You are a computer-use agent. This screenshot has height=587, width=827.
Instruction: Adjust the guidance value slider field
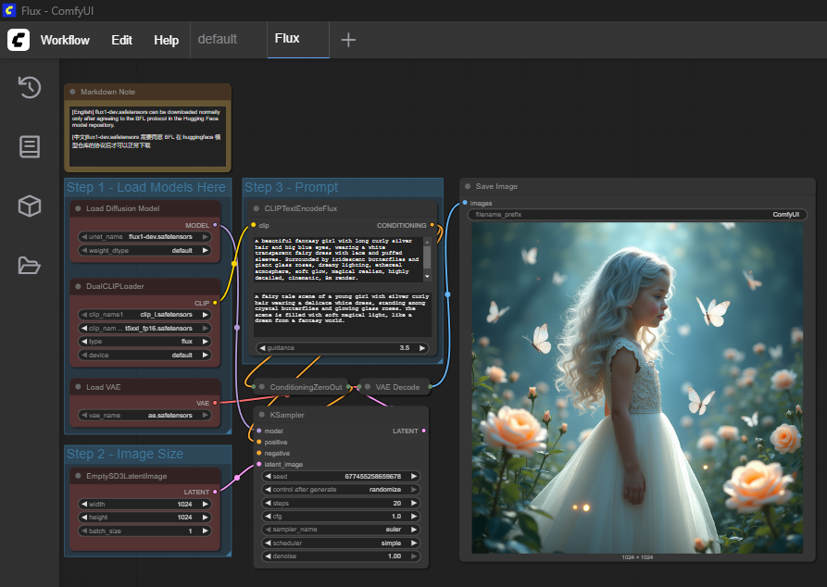[x=342, y=348]
